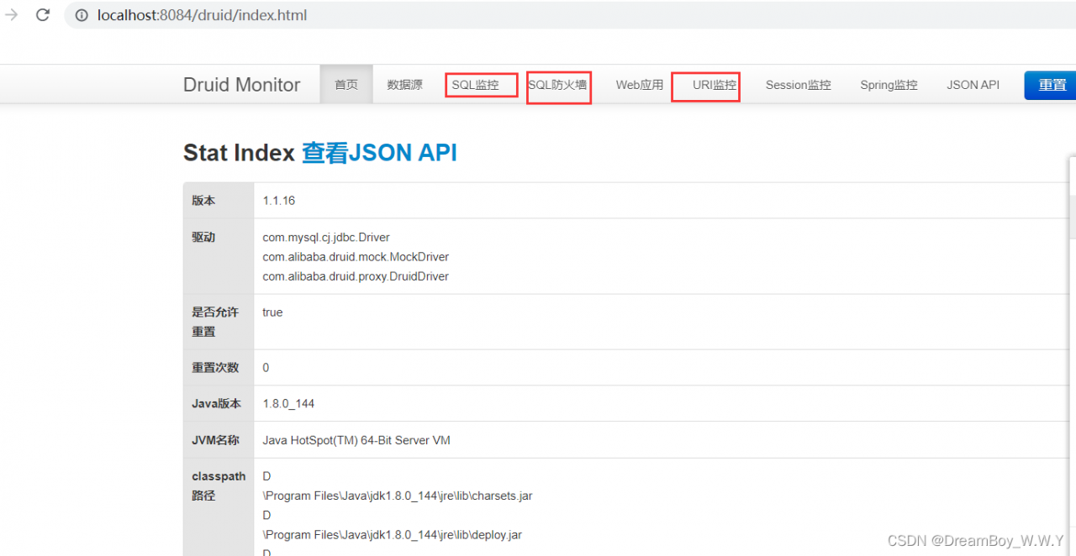Open the URI监控 tab
1076x556 pixels.
715,85
